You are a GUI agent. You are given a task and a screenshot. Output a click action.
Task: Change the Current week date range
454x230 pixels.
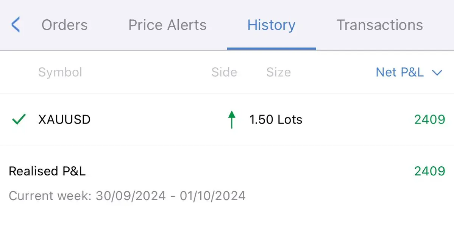[x=127, y=196]
